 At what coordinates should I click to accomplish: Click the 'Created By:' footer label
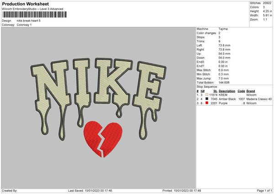pos(10,190)
